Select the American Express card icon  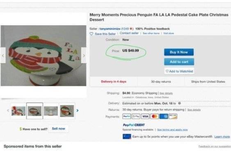click(x=164, y=116)
